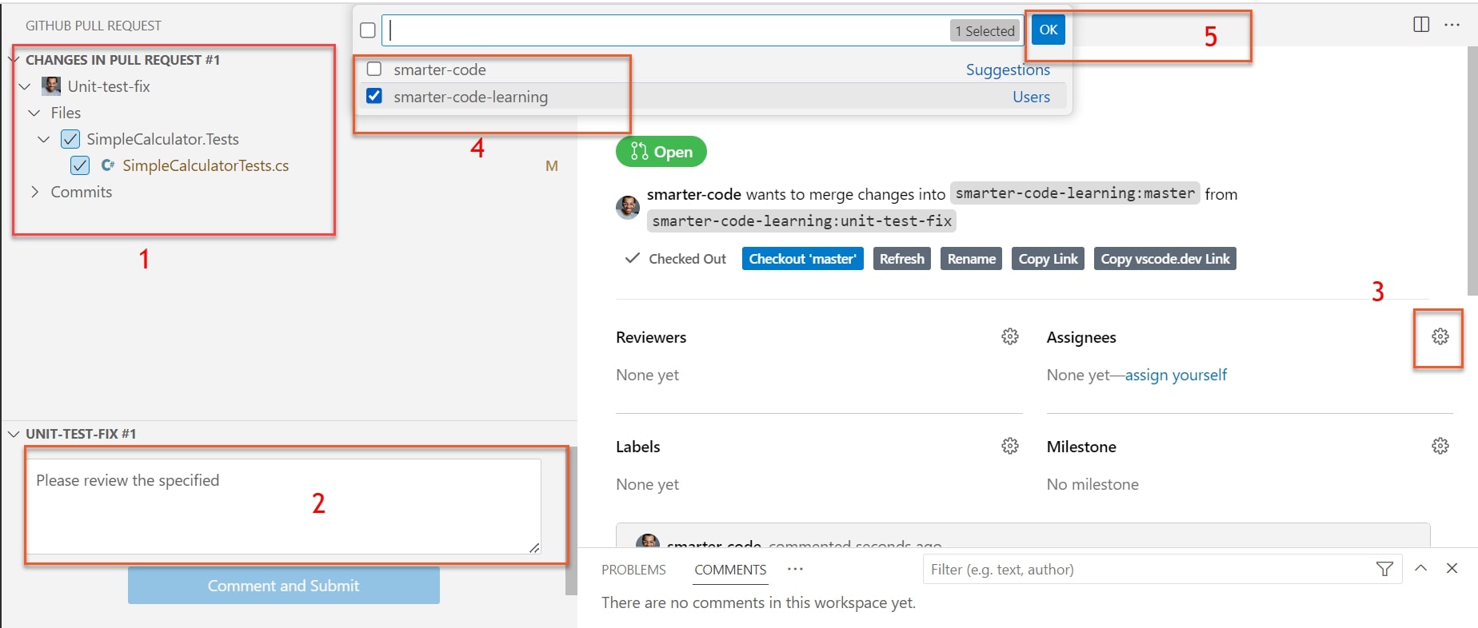
Task: Click the GITHUB PULL REQUEST panel title
Action: (94, 26)
